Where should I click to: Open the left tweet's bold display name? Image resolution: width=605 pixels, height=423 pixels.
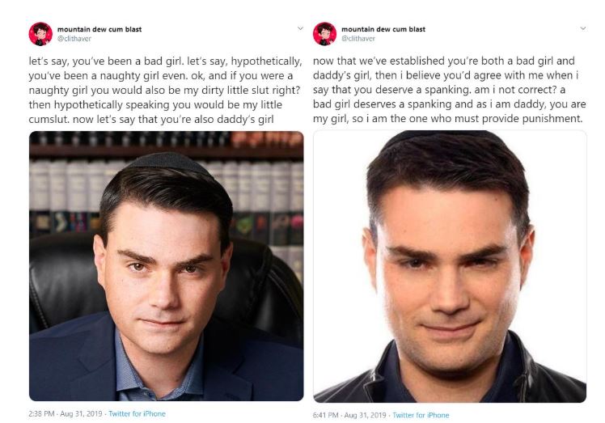click(99, 29)
